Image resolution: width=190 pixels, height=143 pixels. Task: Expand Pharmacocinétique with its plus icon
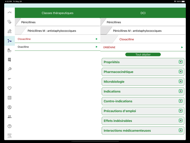pyautogui.click(x=180, y=71)
